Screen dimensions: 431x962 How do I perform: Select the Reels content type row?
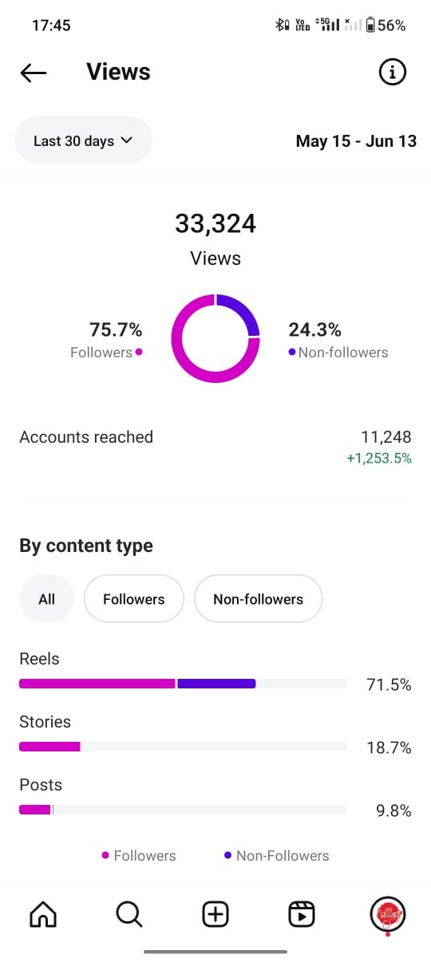coord(215,672)
